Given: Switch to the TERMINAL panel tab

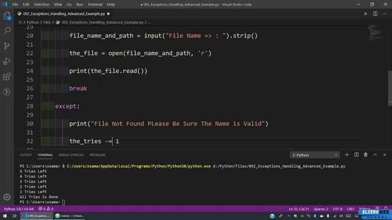Looking at the screenshot, I should tap(45, 155).
